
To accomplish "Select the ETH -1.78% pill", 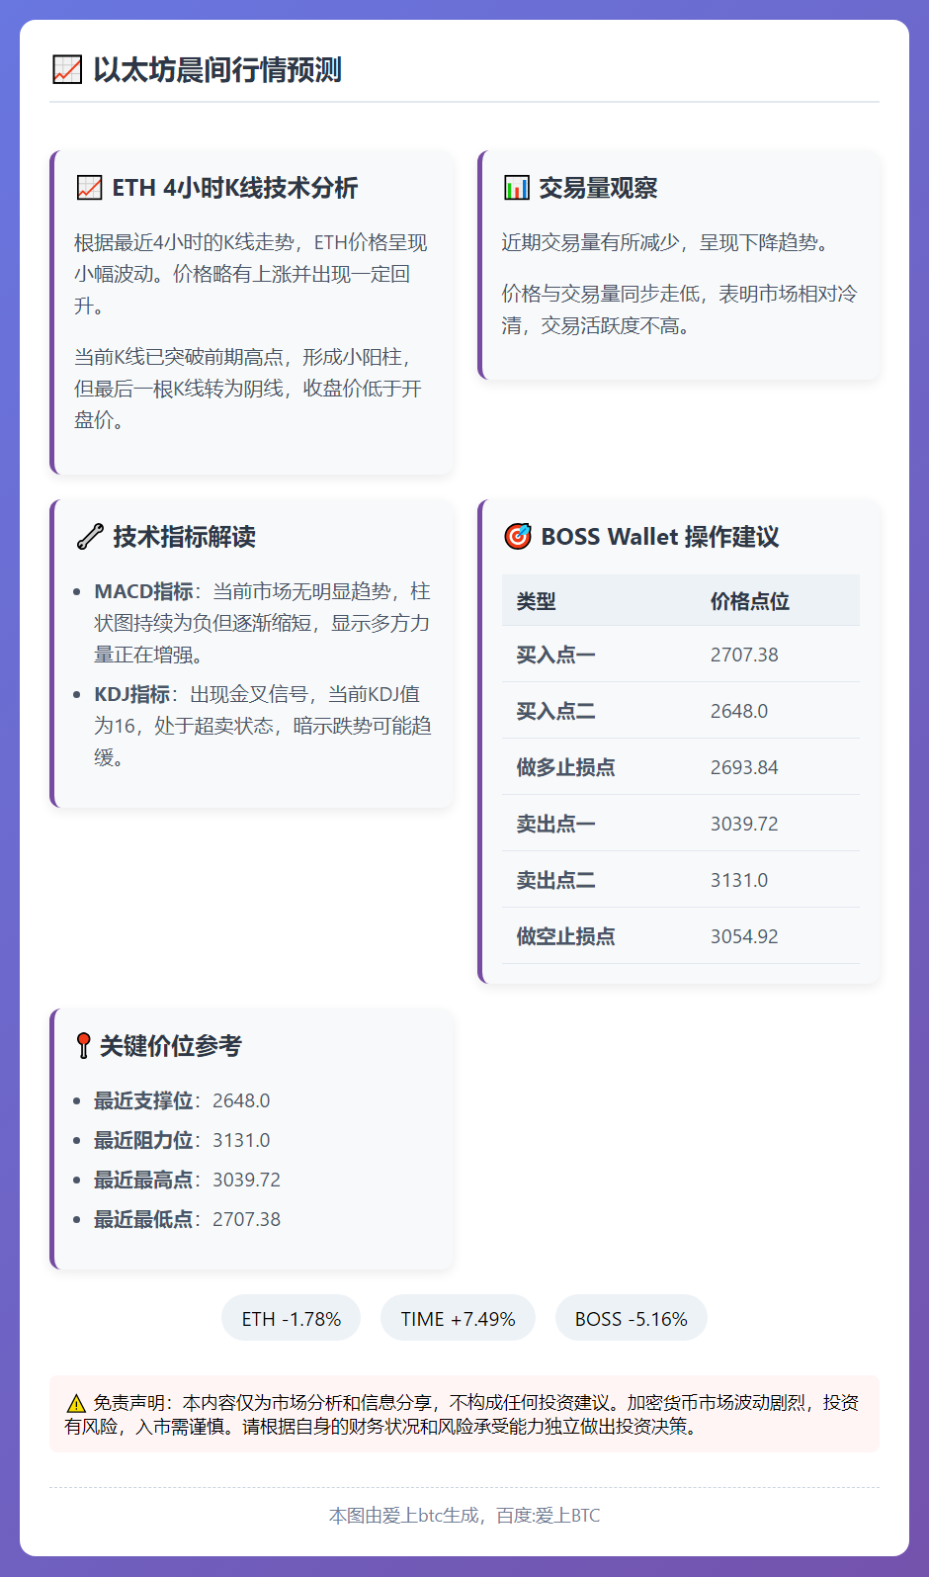I will (x=291, y=1318).
